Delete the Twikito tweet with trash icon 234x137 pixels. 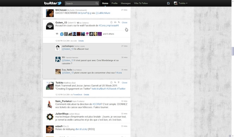coord(119,83)
